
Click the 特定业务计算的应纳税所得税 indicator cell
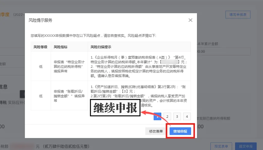tap(69, 67)
